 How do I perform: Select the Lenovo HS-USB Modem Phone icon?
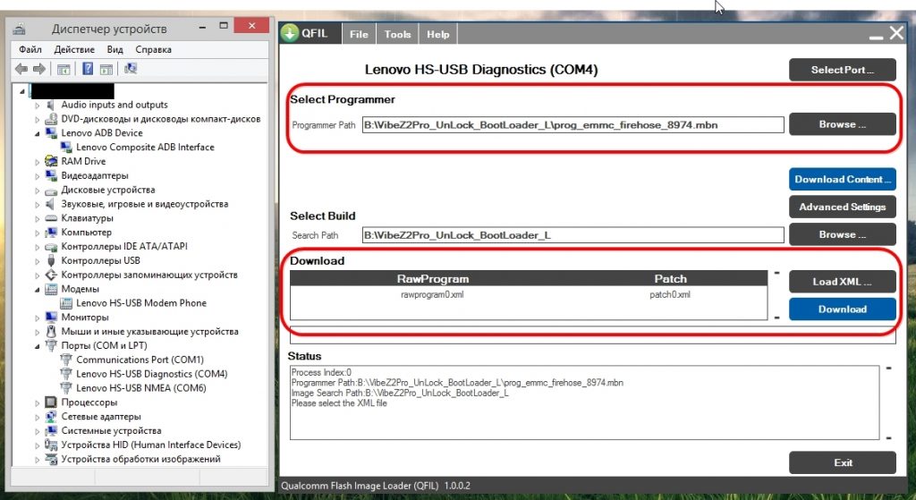coord(66,303)
